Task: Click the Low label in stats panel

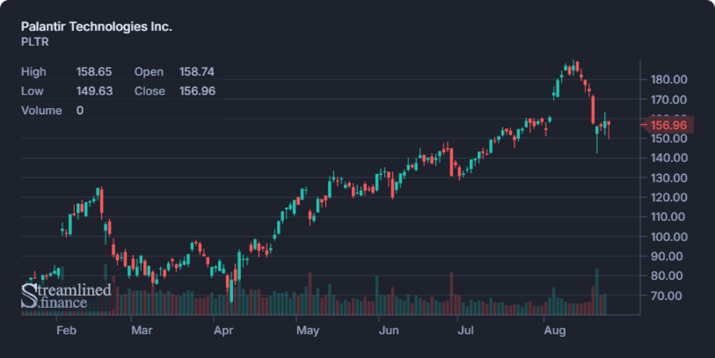Action: tap(33, 92)
